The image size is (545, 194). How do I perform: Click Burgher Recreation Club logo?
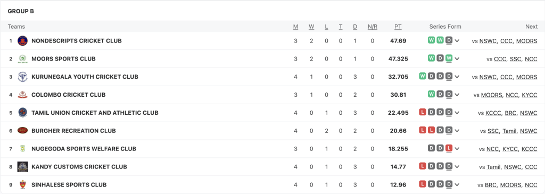[x=22, y=131]
